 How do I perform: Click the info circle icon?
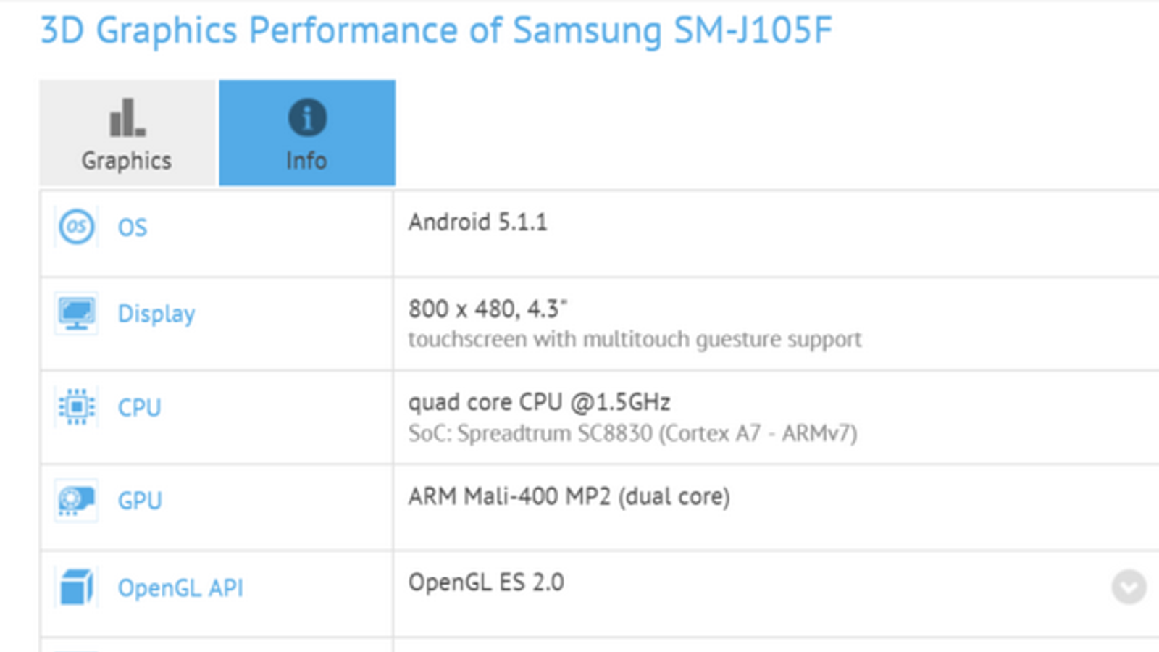(307, 117)
